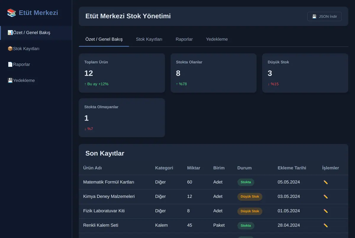Viewport: 355px width, 238px height.
Task: Switch to the Stok Kayıtları tab
Action: tap(149, 39)
